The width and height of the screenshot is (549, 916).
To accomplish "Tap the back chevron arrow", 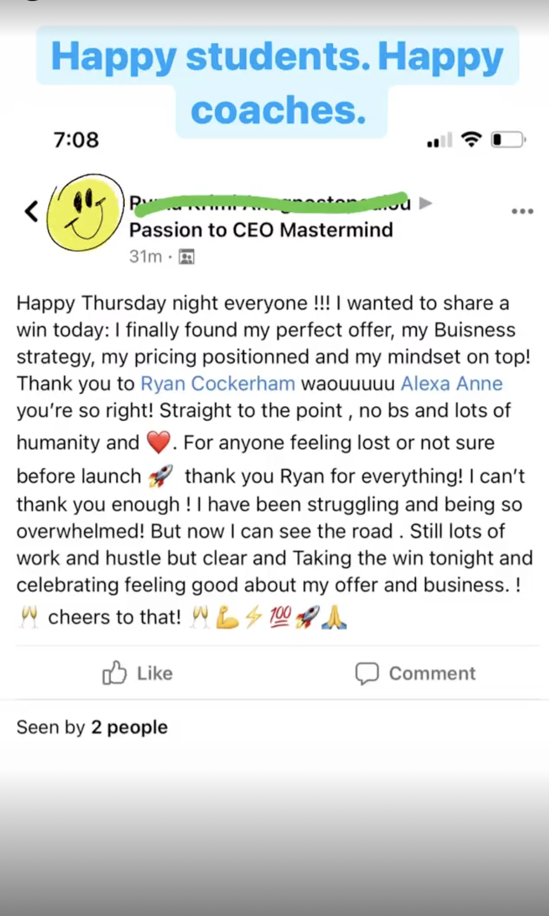I will coord(32,211).
